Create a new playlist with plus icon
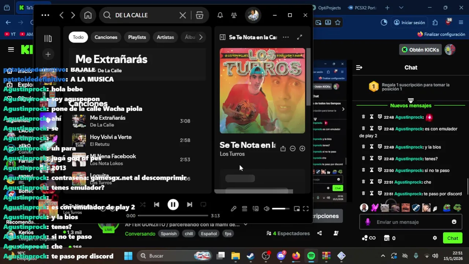 point(48,54)
